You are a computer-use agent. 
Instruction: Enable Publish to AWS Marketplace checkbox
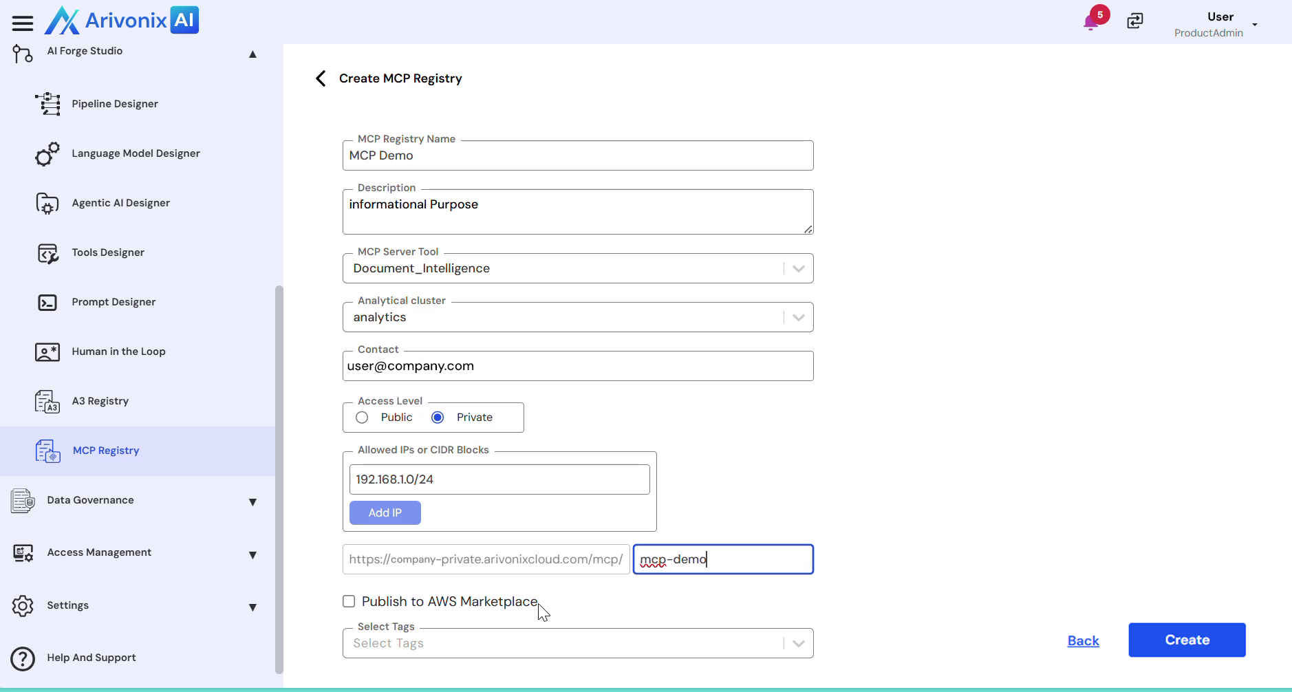click(349, 601)
